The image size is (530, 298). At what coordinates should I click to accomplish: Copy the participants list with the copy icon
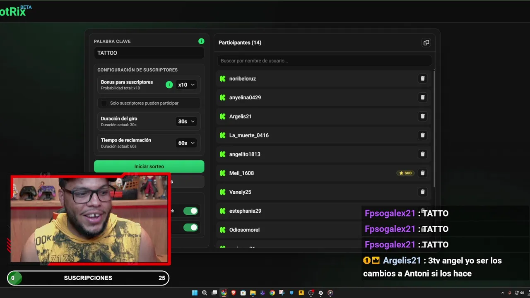point(426,43)
